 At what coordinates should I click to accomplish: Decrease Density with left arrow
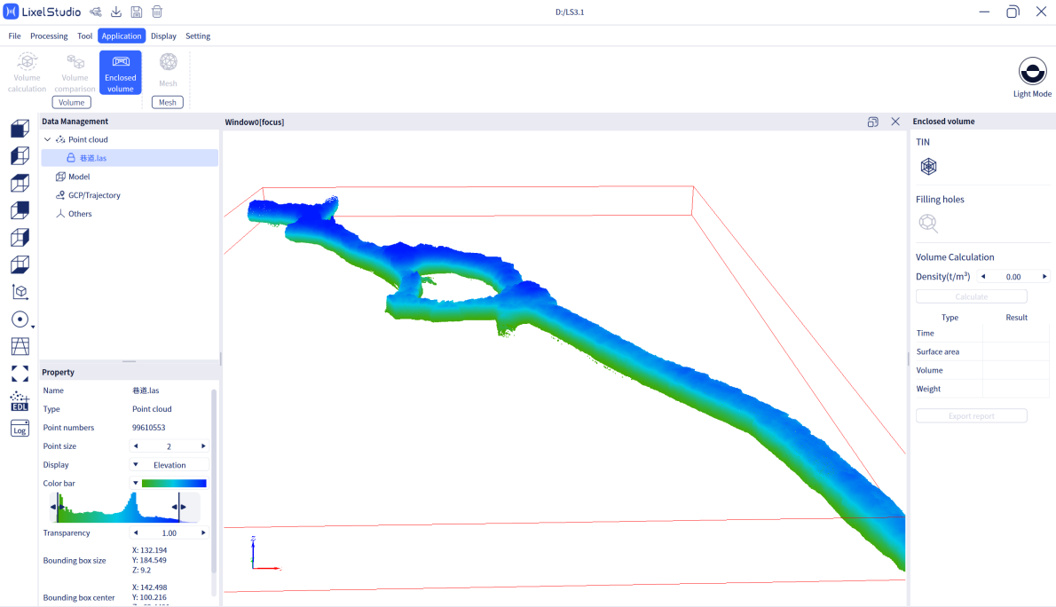(983, 276)
